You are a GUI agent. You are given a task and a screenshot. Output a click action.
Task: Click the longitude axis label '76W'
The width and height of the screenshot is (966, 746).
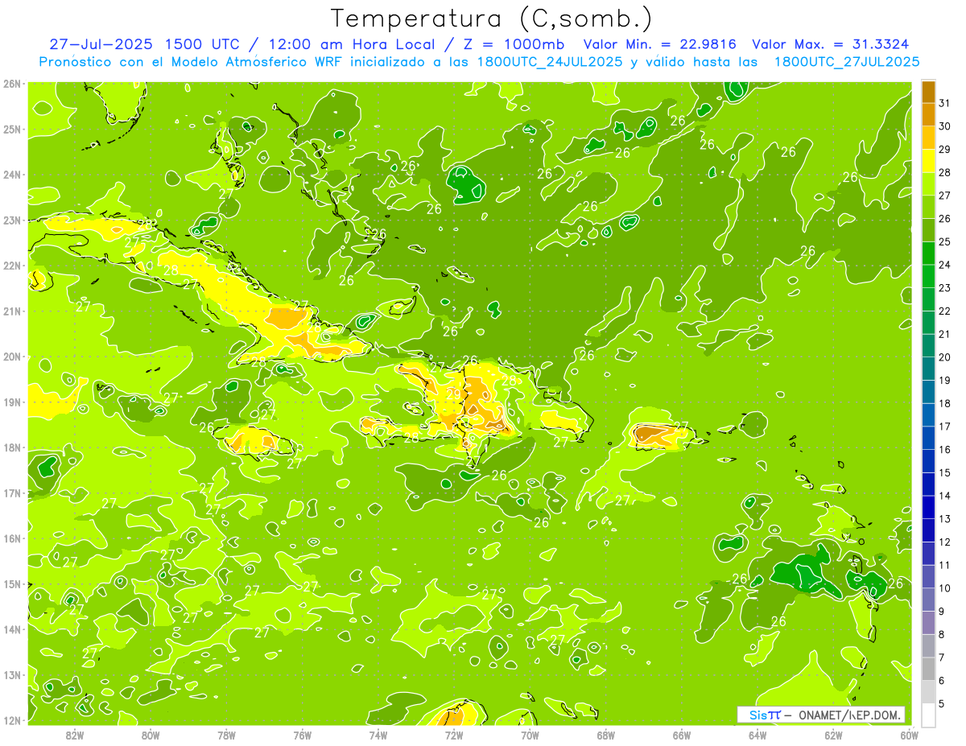pyautogui.click(x=302, y=735)
